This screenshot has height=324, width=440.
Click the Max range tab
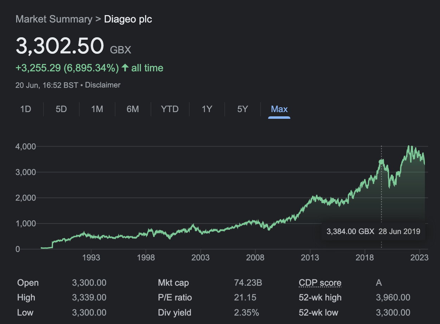click(x=279, y=109)
